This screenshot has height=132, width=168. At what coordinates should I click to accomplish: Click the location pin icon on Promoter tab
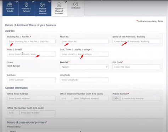tap(26, 5)
